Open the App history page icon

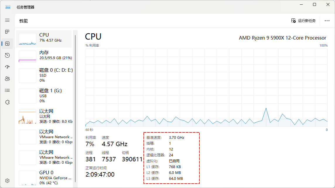7,55
